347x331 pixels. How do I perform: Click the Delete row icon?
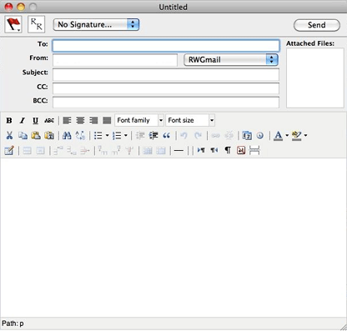(85, 150)
